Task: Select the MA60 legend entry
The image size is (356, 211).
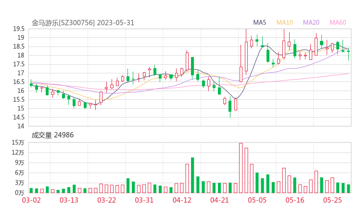Action: (x=337, y=23)
